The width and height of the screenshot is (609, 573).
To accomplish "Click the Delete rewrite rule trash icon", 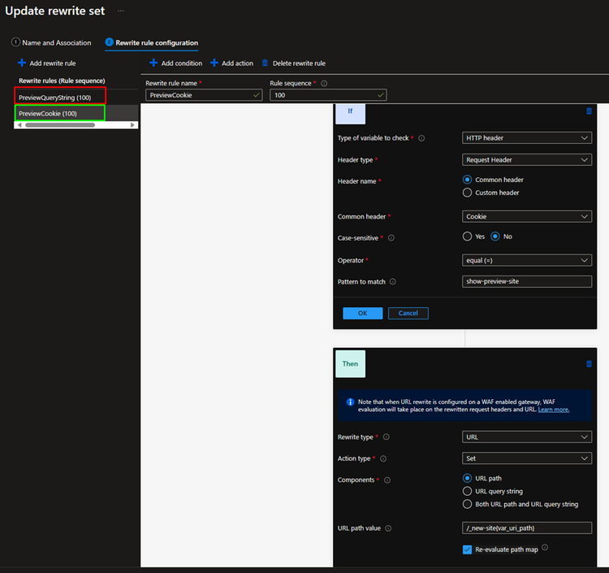I will tap(265, 63).
